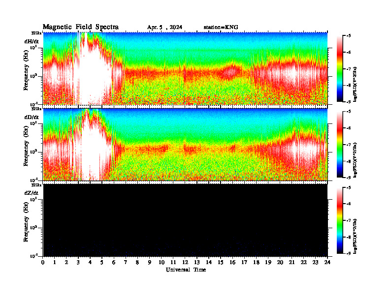Click the '32Hz' label above the dH/dt panel
390x301 pixels.
(x=36, y=33)
